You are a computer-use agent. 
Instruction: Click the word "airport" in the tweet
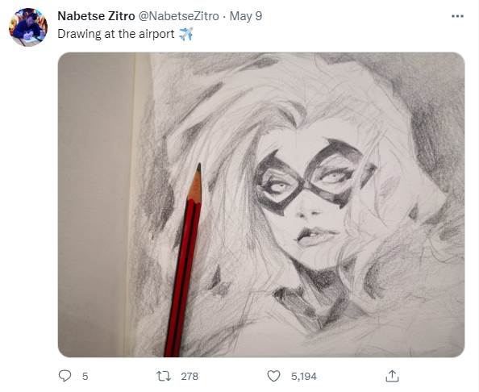156,34
